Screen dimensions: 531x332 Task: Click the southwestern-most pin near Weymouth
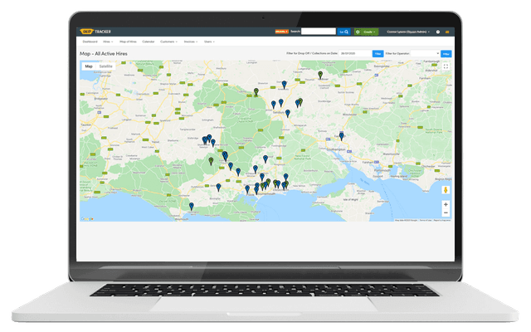click(x=191, y=206)
